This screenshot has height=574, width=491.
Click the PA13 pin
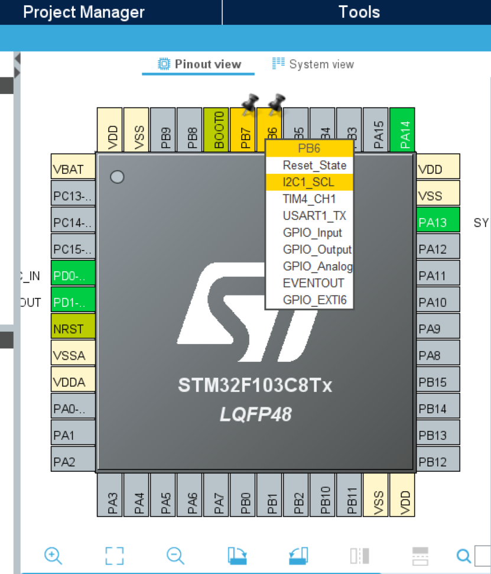[438, 220]
